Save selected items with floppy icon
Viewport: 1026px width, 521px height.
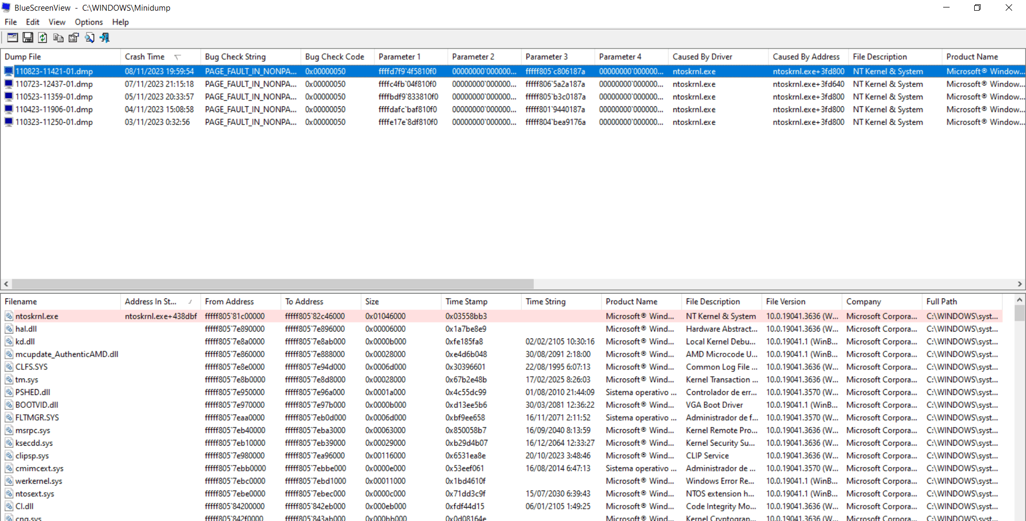pyautogui.click(x=28, y=37)
